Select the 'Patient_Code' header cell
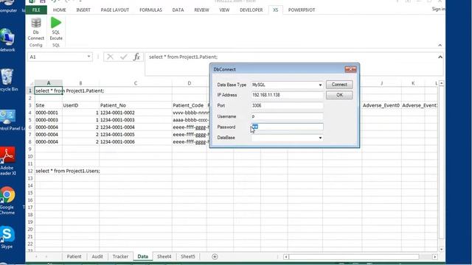 pyautogui.click(x=190, y=105)
